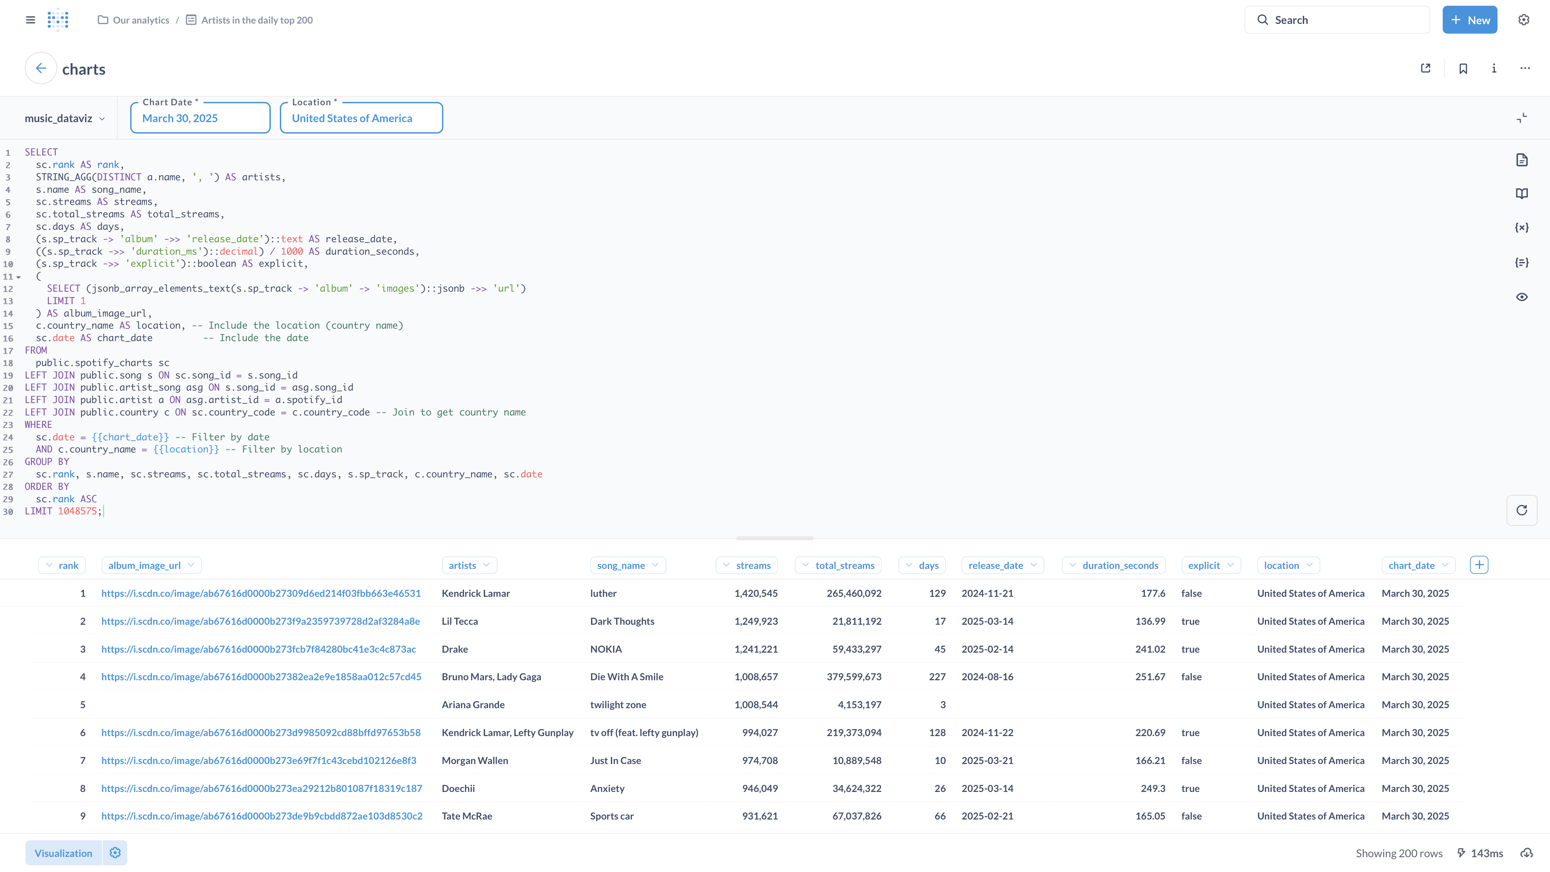This screenshot has height=872, width=1550.
Task: Click the format query document icon
Action: pyautogui.click(x=1521, y=159)
